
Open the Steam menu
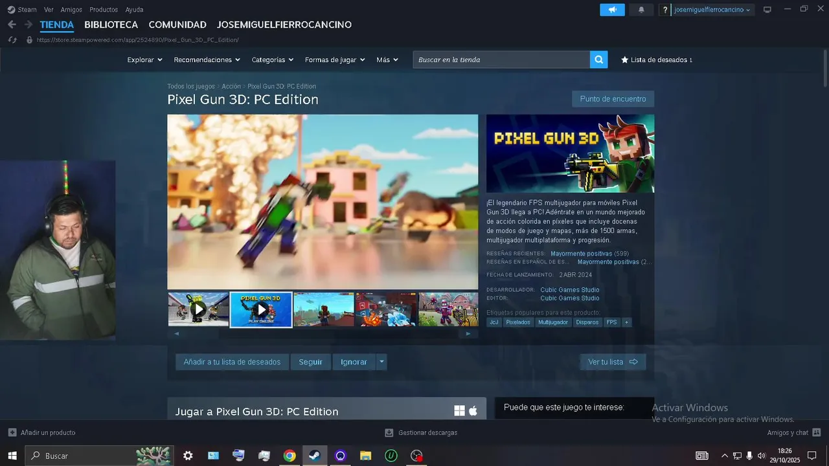[22, 10]
